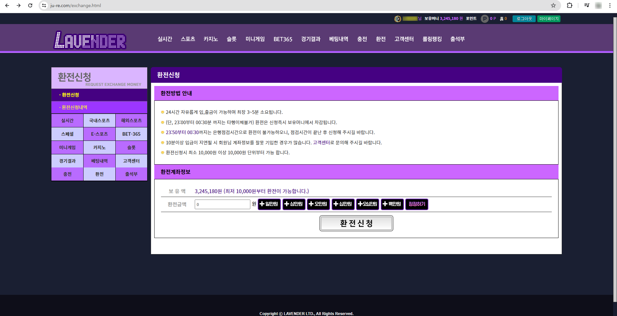Viewport: 617px width, 316px height.
Task: Click the 환전금액 amount input field
Action: click(x=222, y=204)
